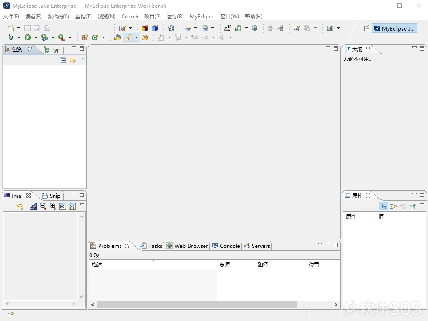Image resolution: width=428 pixels, height=321 pixels.
Task: Click the Run/Stop servers icon
Action: (238, 28)
